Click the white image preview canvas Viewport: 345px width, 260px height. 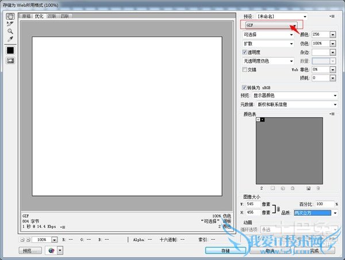point(127,116)
